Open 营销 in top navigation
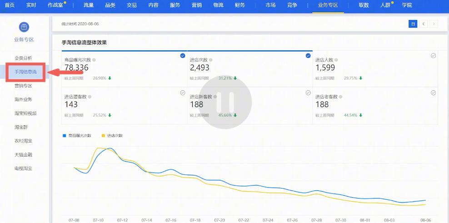449x223 pixels. pos(197,5)
